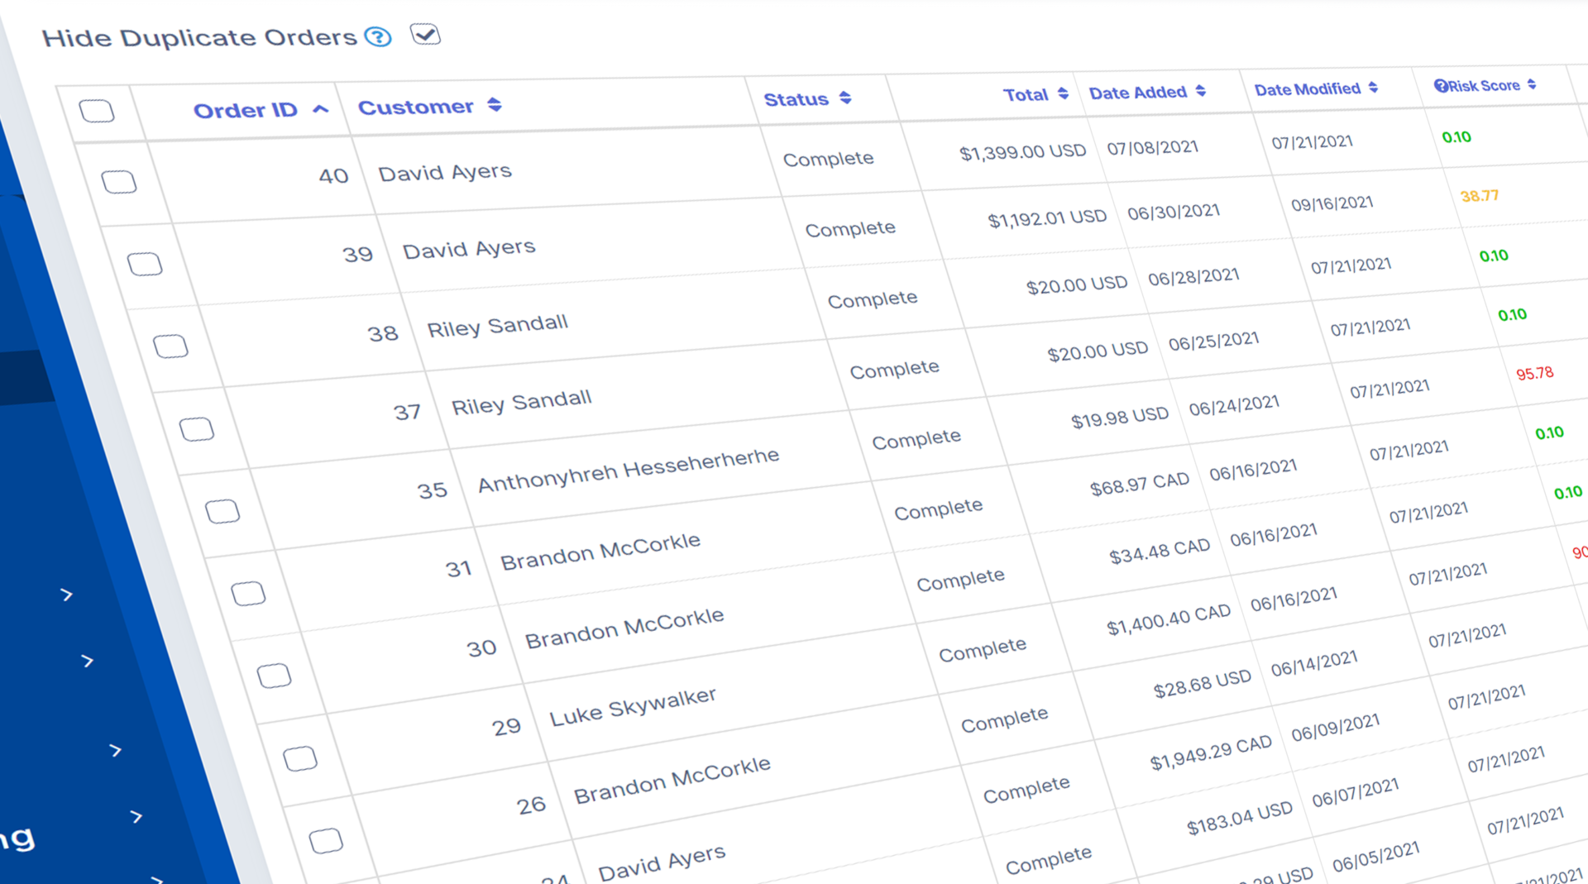Viewport: 1588px width, 884px height.
Task: Click customer Riley Sandall on order 37
Action: (521, 402)
